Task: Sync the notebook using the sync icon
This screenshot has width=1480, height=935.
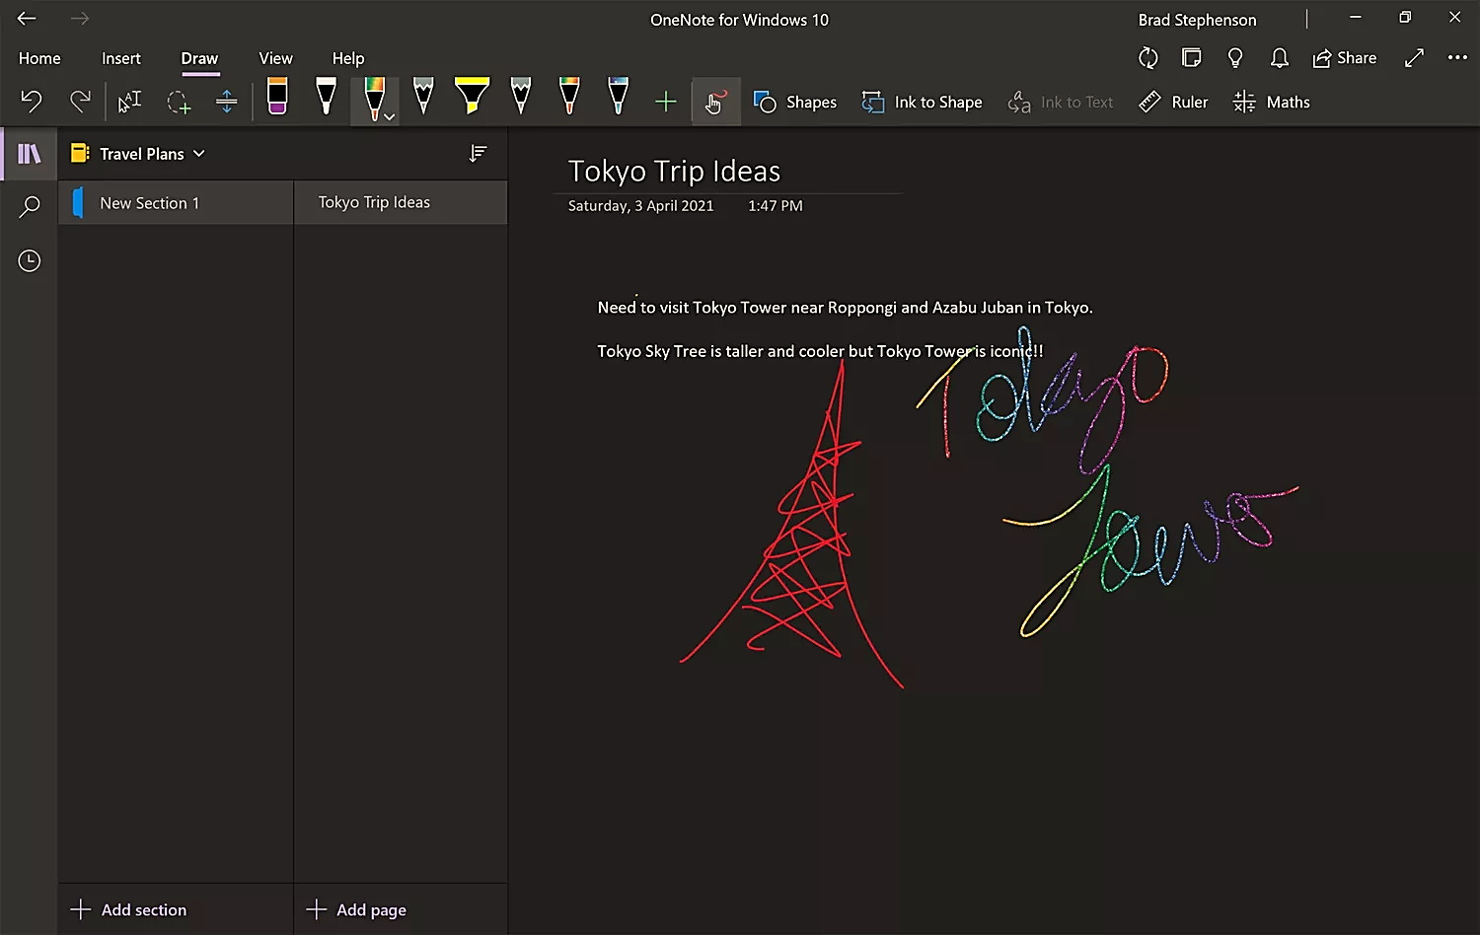Action: pos(1147,58)
